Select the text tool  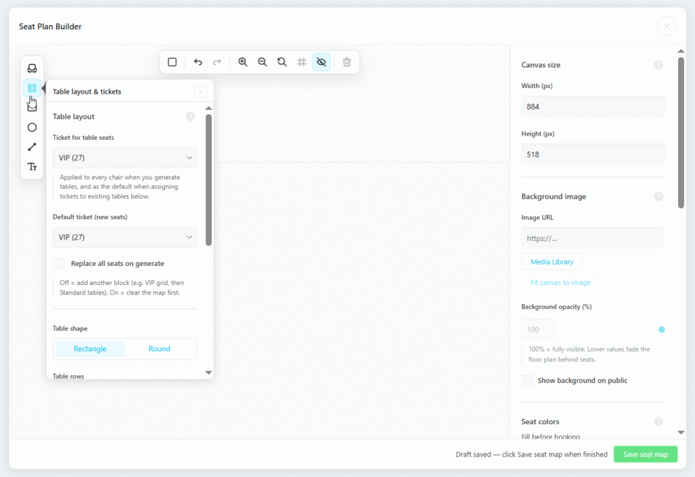(x=32, y=167)
